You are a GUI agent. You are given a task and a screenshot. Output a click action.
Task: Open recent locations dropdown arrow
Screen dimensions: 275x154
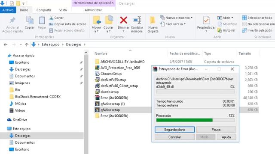(21, 44)
